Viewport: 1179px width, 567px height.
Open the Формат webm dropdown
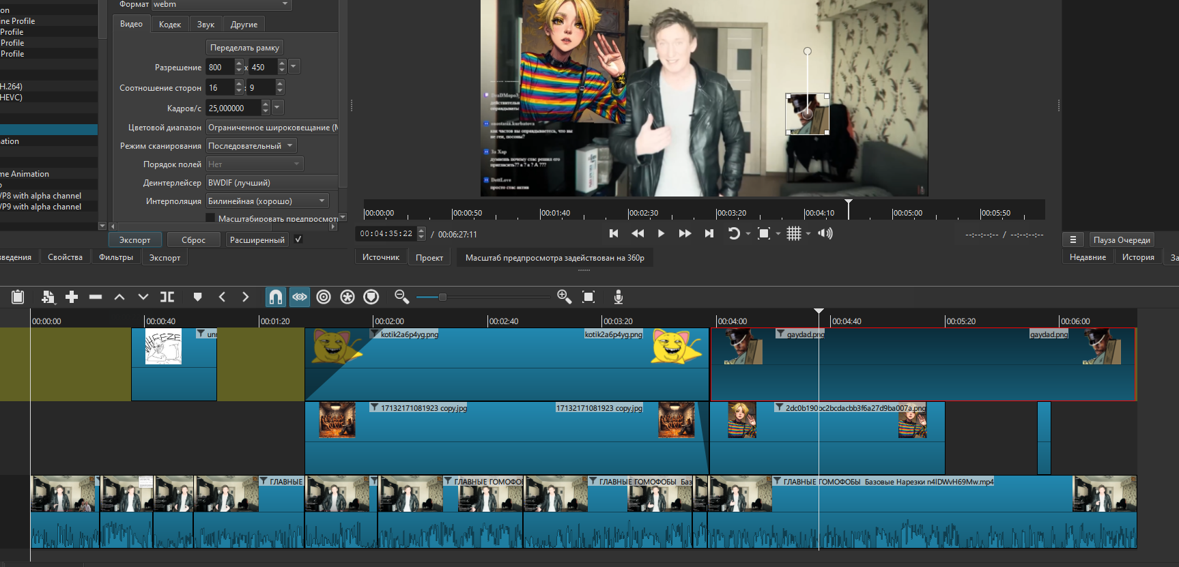coord(221,5)
